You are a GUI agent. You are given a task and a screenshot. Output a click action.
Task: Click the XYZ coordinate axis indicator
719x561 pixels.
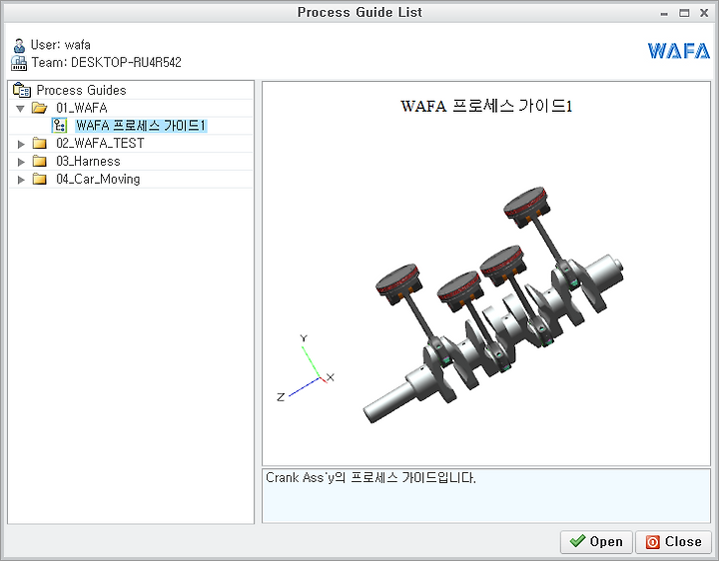click(x=306, y=368)
